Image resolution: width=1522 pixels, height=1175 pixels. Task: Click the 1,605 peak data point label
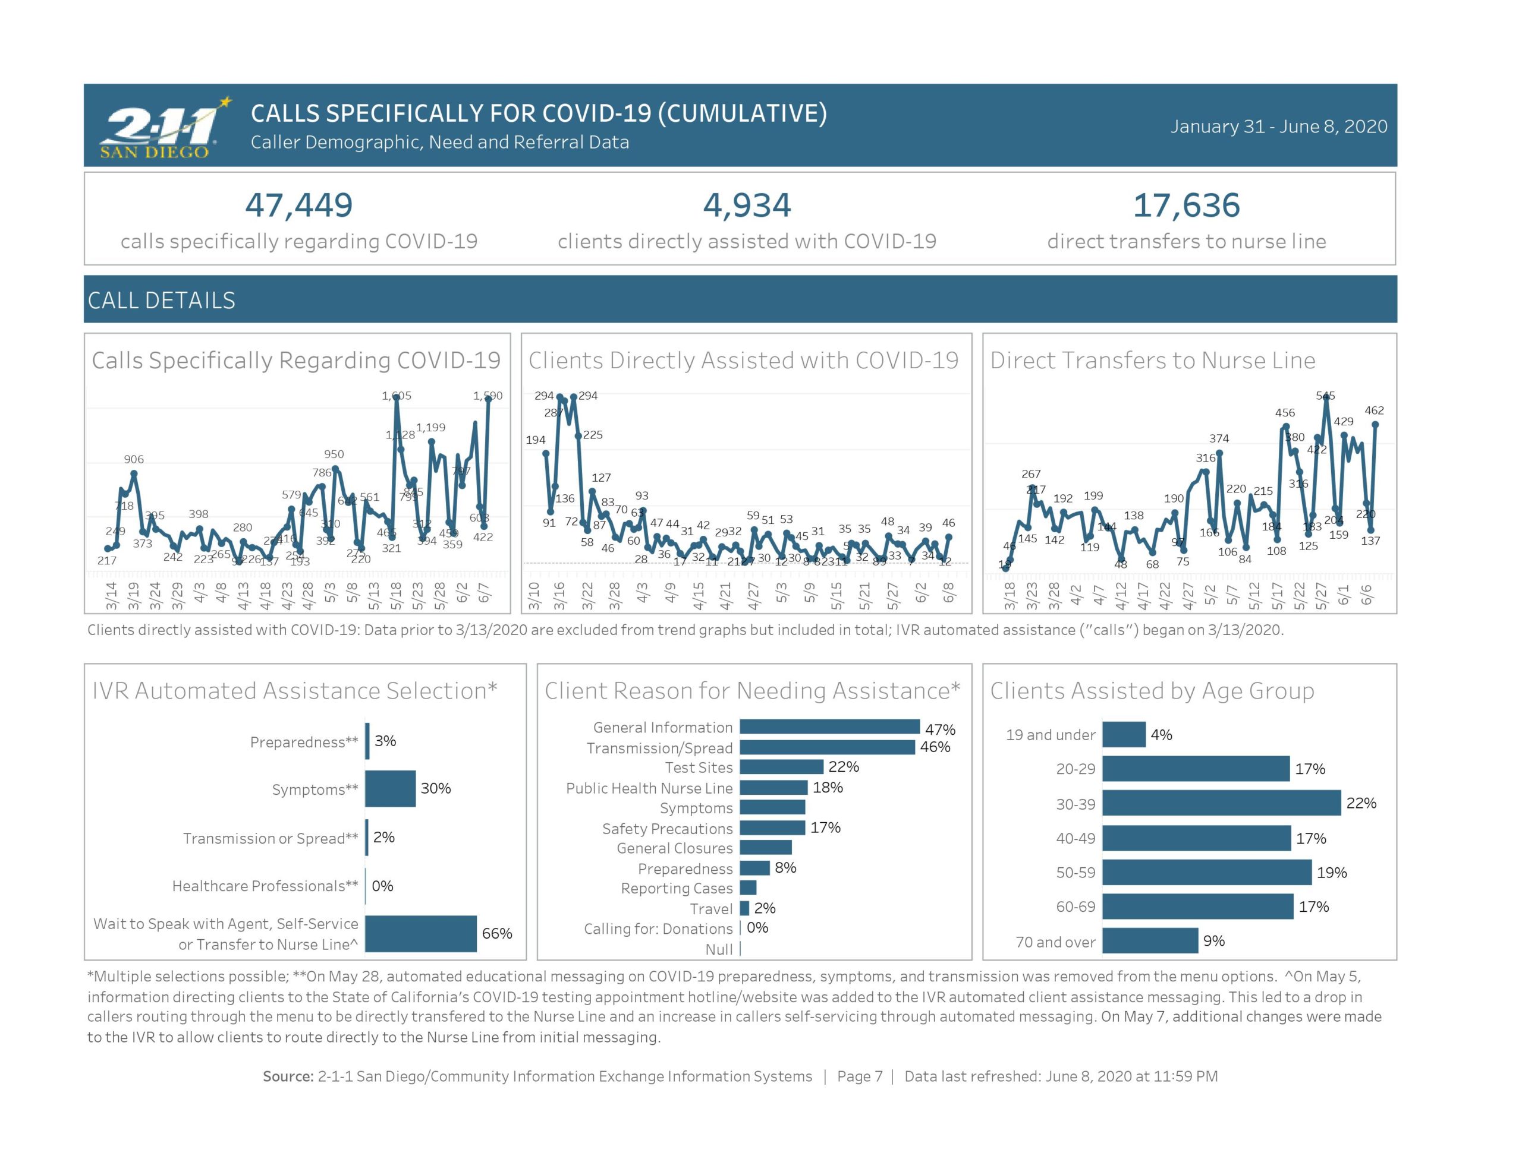(x=397, y=396)
